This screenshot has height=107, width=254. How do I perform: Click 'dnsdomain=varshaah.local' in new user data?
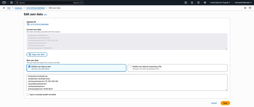point(39,79)
